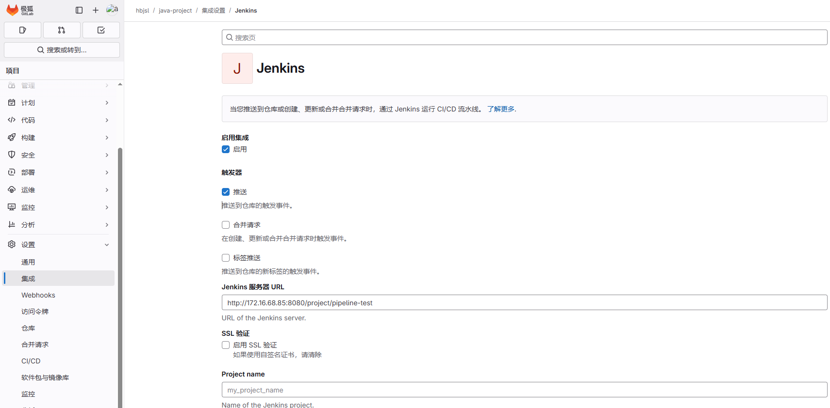Enable the 合并请求 trigger checkbox
The width and height of the screenshot is (830, 408).
coord(226,225)
